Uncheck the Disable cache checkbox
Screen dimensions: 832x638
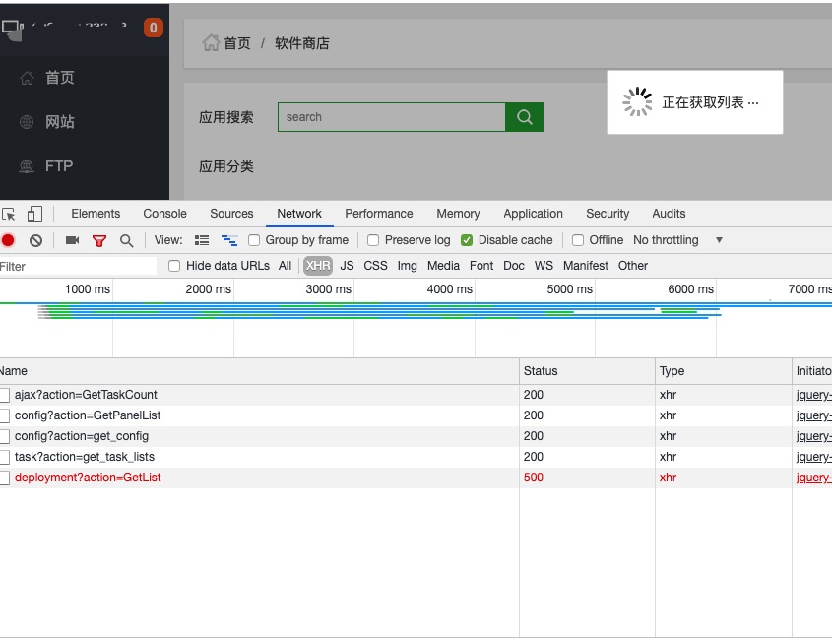tap(467, 240)
